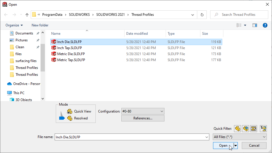272x153 pixels.
Task: Click the search magnifier icon
Action: pyautogui.click(x=216, y=15)
